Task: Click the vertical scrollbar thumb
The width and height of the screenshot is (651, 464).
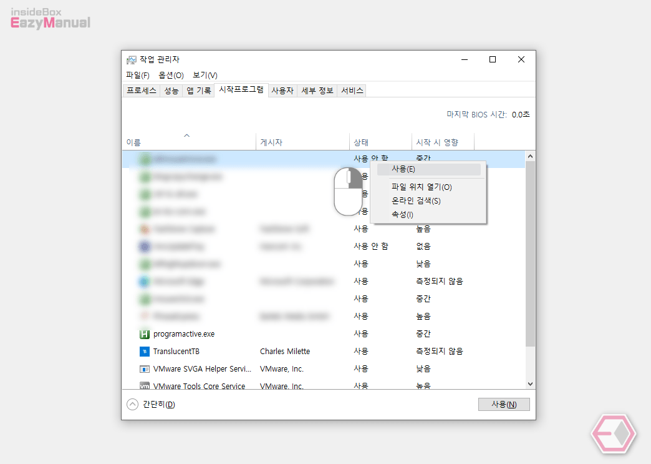Action: (x=530, y=254)
